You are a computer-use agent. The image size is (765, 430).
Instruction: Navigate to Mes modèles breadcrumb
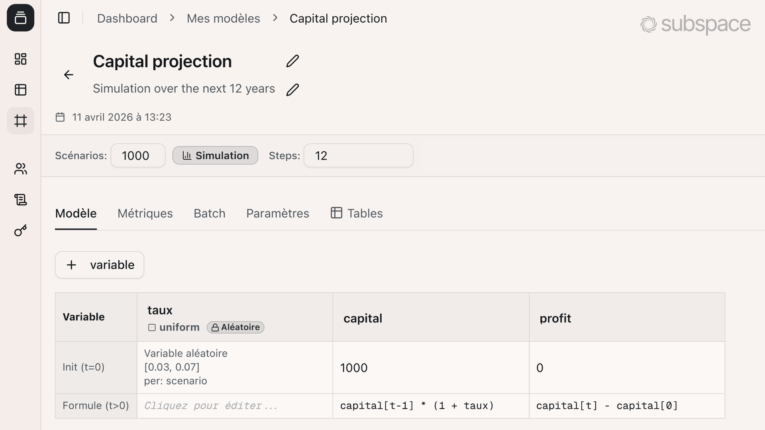point(223,18)
